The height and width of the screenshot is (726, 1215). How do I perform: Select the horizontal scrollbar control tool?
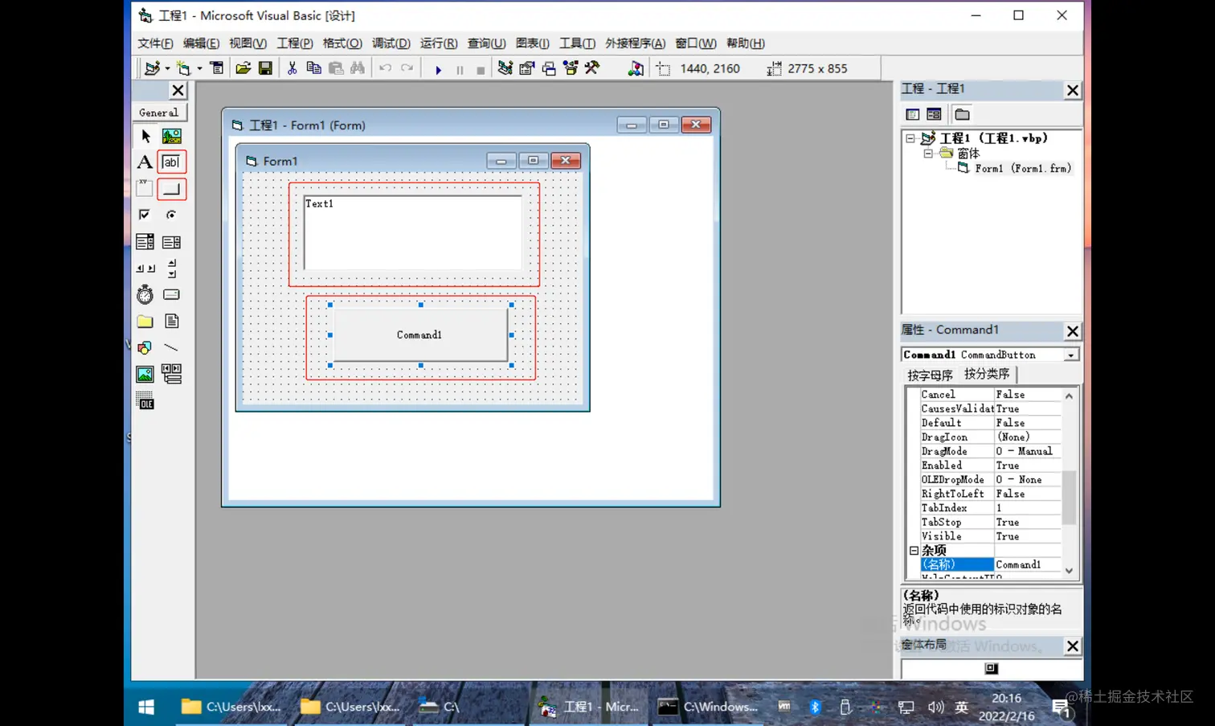click(145, 268)
